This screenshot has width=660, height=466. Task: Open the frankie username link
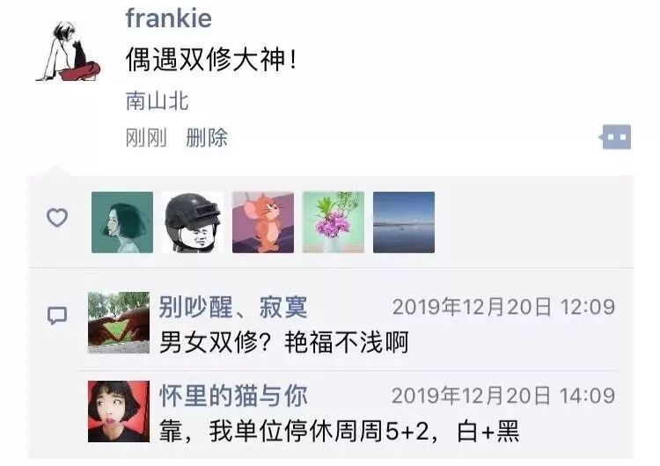coord(168,18)
